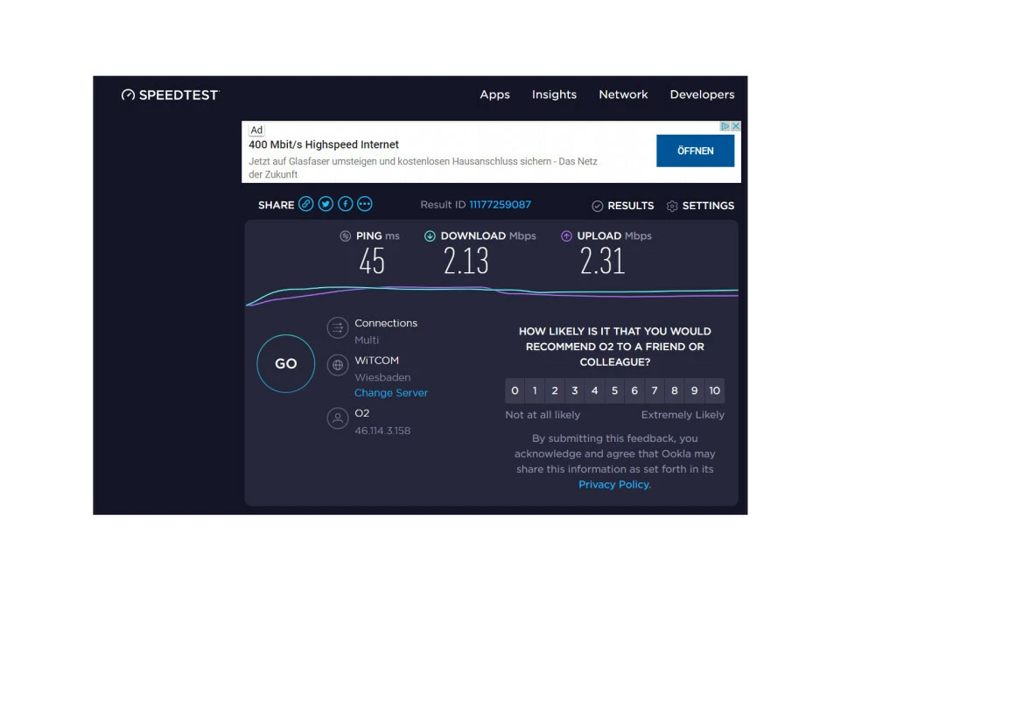Click the ping value 45
This screenshot has height=723, width=1023.
(x=372, y=261)
